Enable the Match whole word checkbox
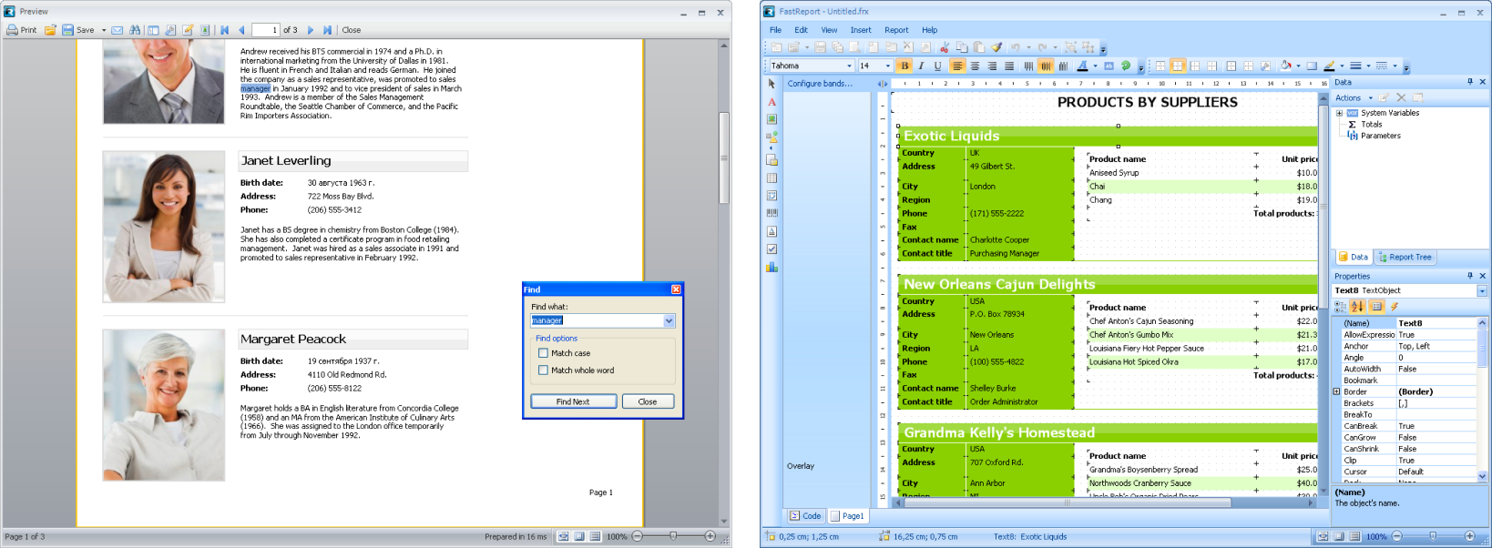The height and width of the screenshot is (548, 1492). tap(544, 370)
